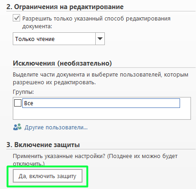196x189 pixels.
Task: Tick the checkbox next to Все
Action: point(18,103)
